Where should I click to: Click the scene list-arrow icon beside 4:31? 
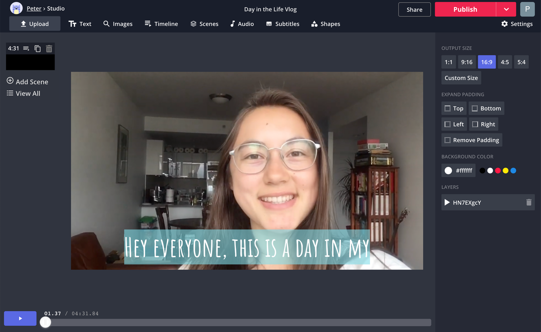pos(26,49)
